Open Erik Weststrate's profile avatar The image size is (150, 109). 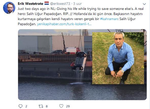(9, 8)
